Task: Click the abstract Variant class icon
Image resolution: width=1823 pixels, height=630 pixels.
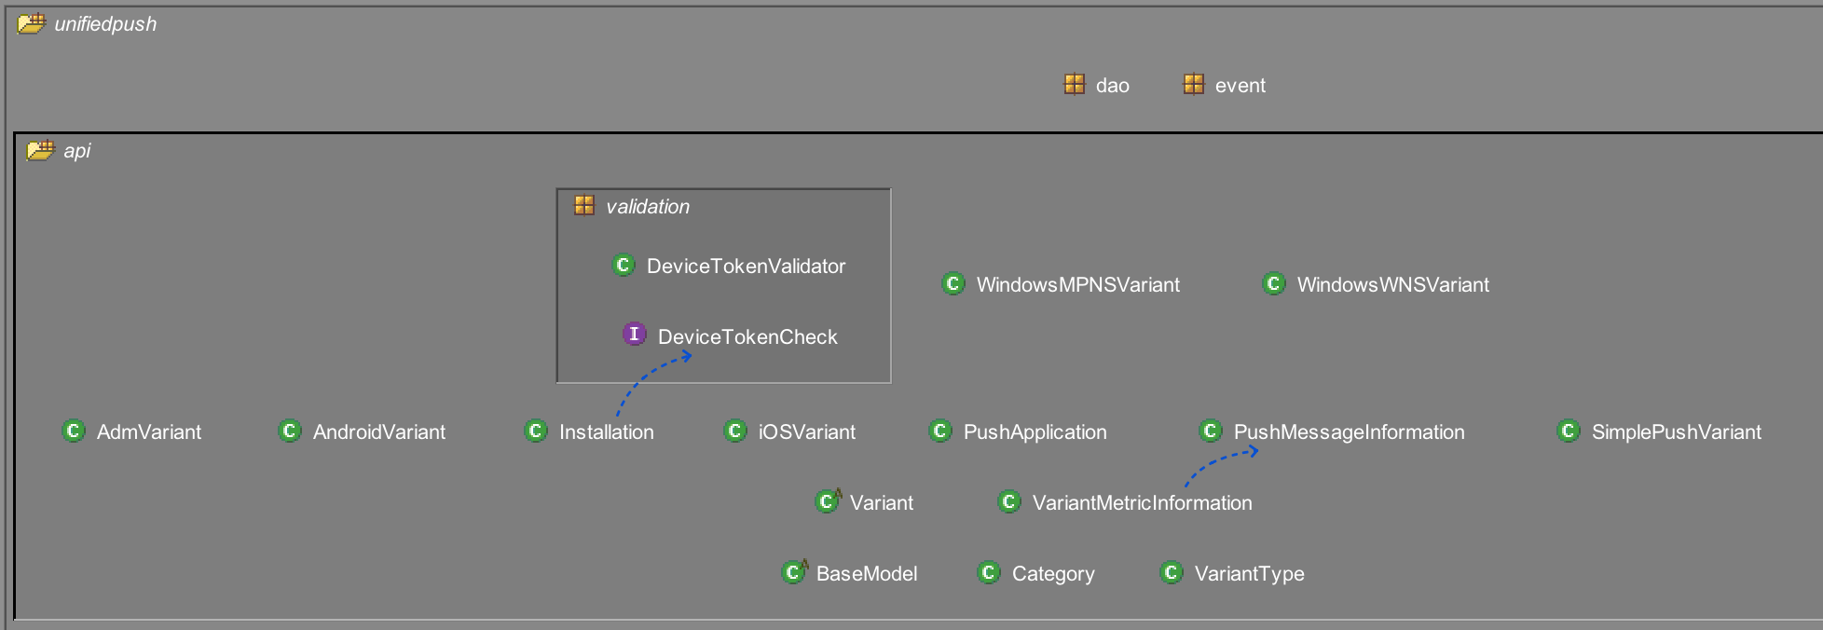Action: (827, 502)
